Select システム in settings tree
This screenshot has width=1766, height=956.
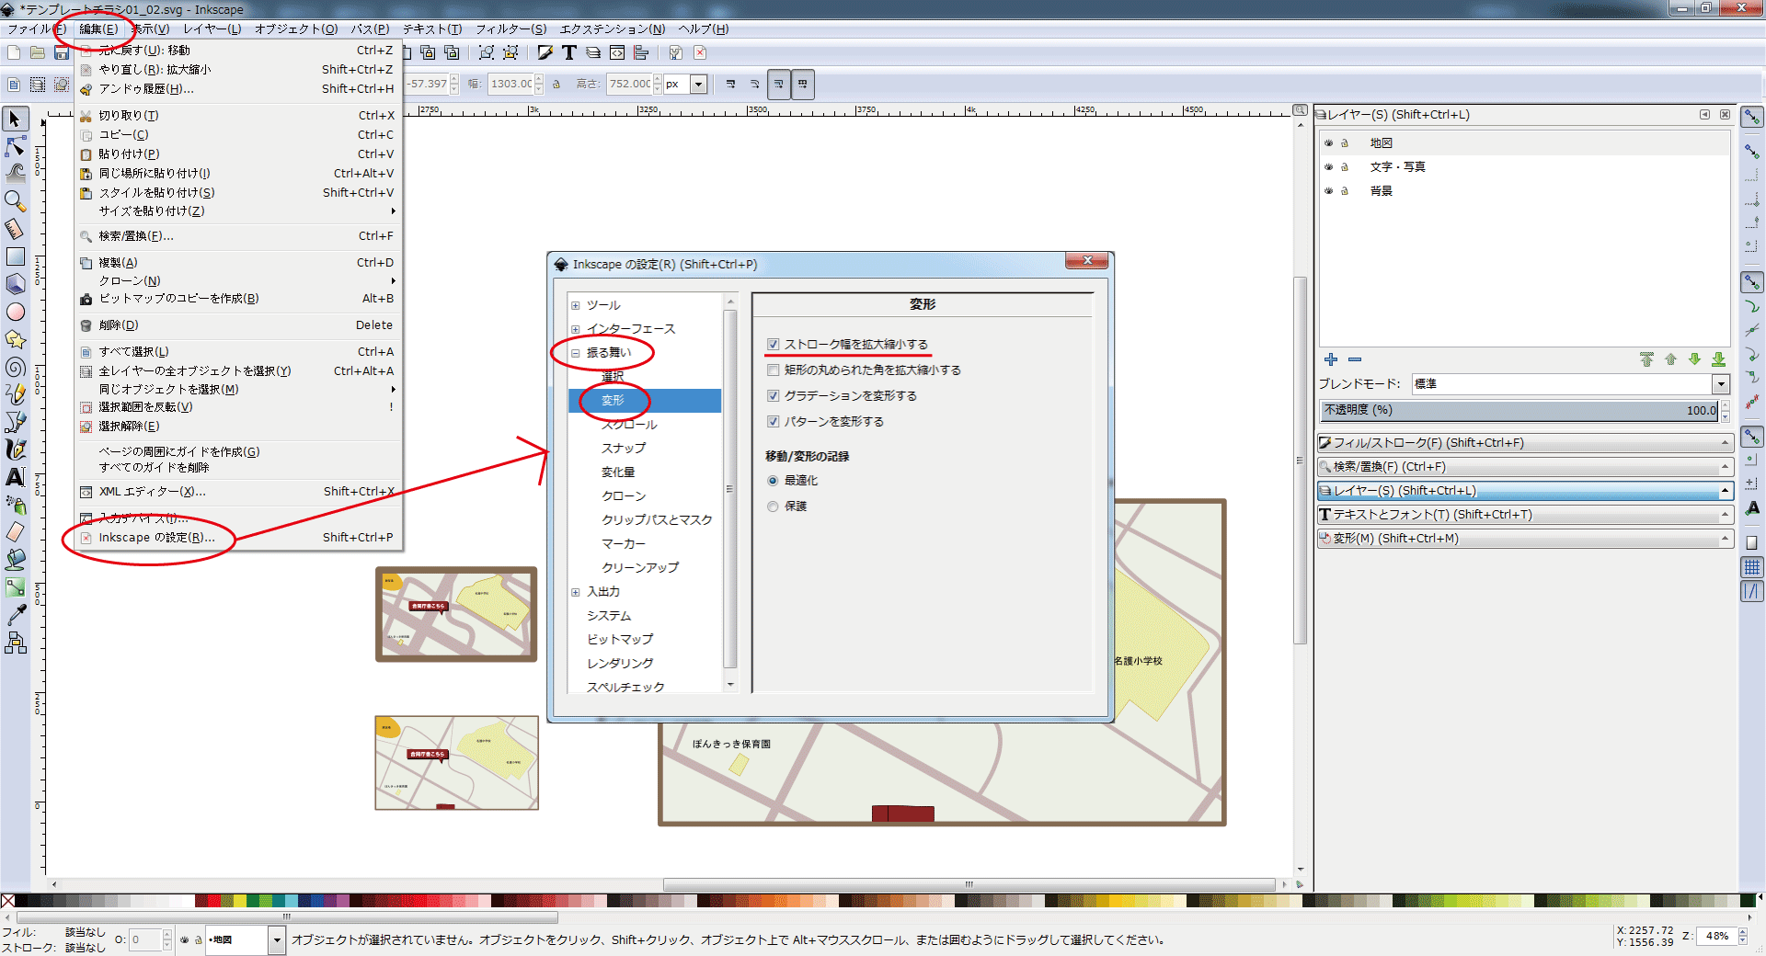tap(609, 616)
